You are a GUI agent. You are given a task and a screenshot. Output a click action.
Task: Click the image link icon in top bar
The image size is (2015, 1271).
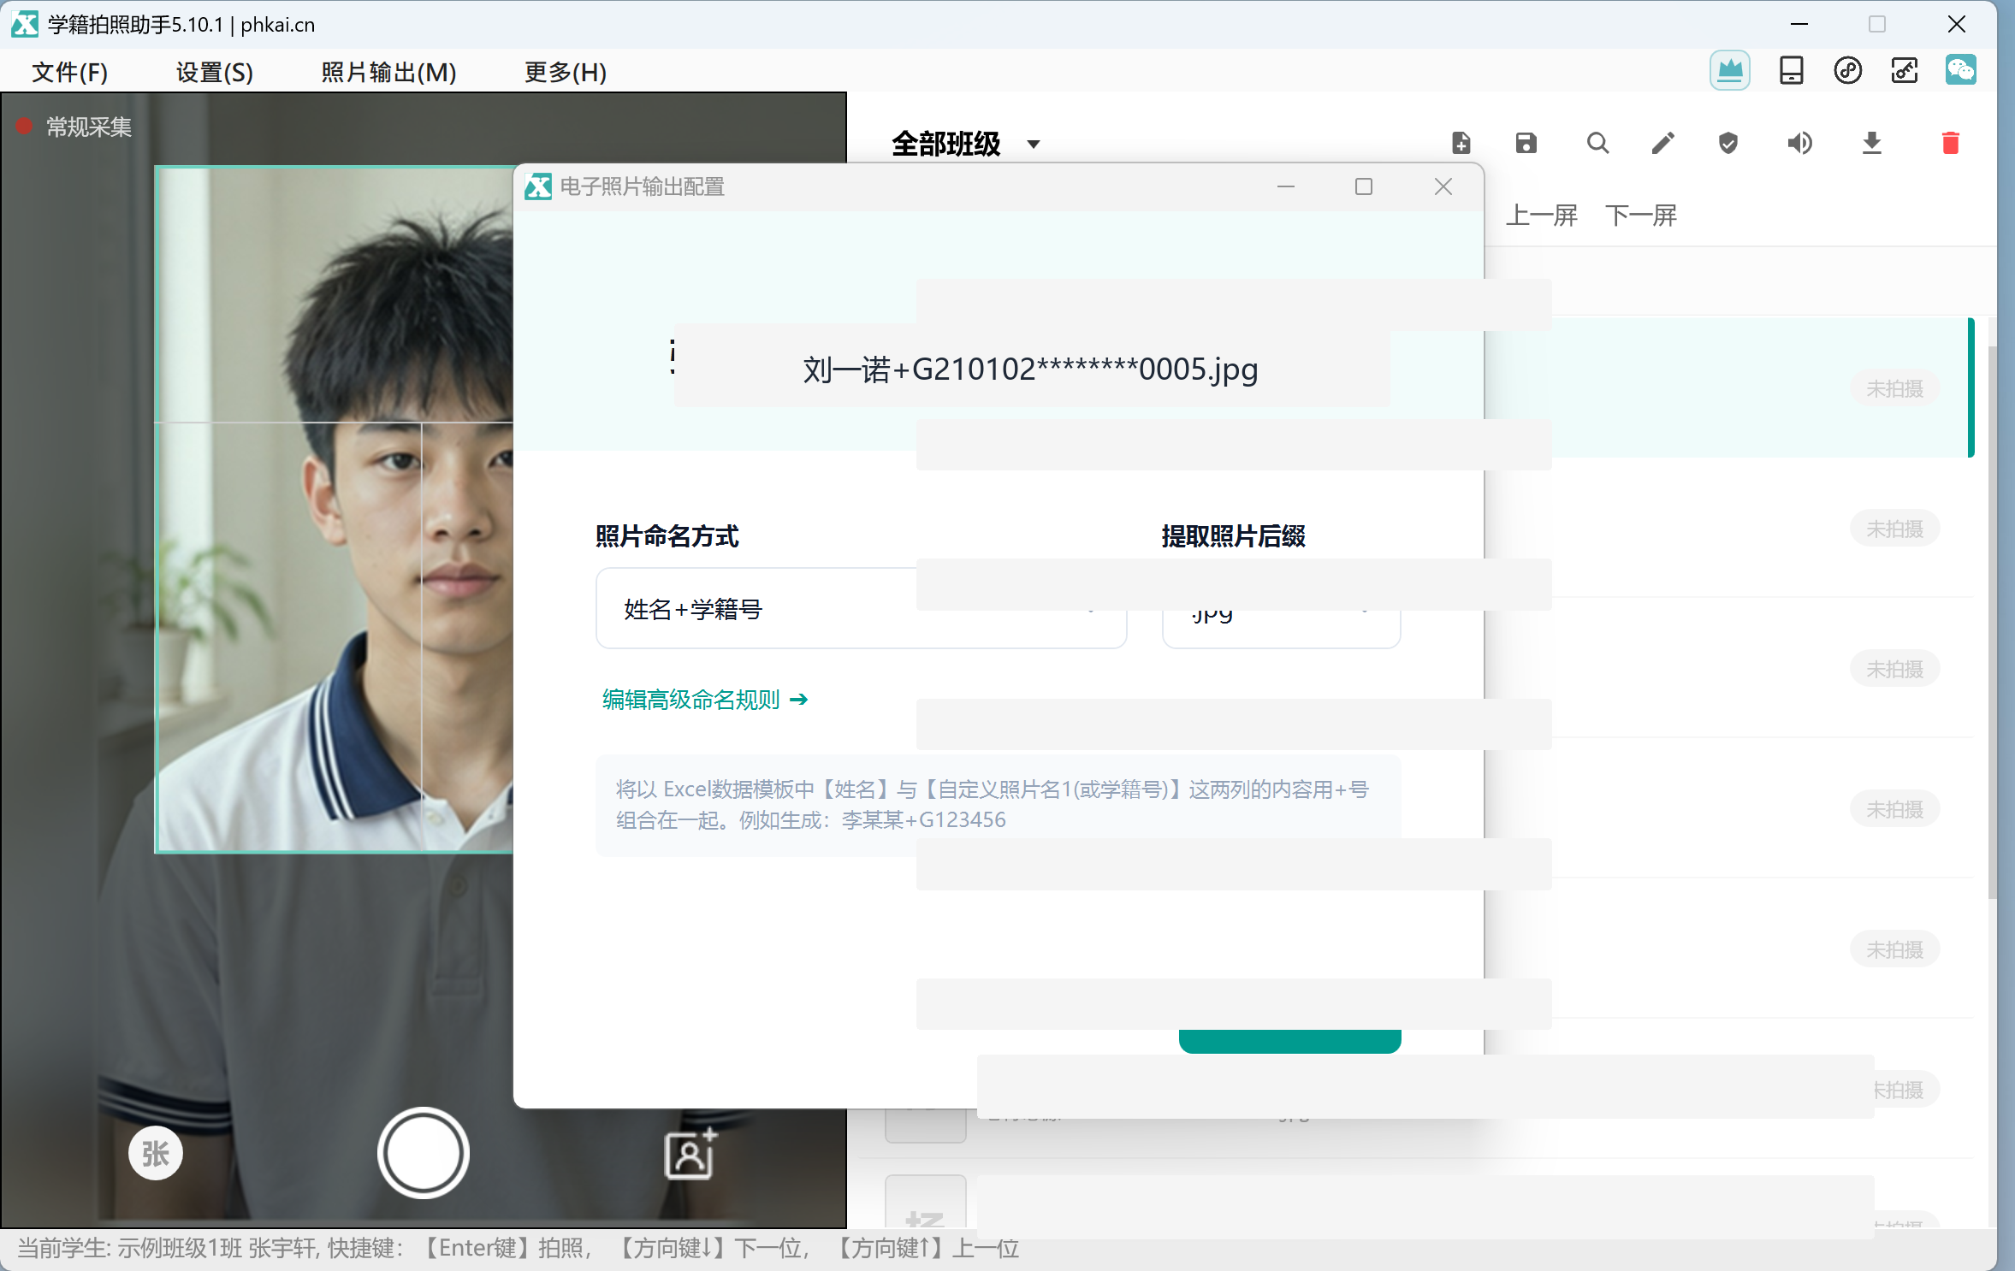click(1904, 70)
